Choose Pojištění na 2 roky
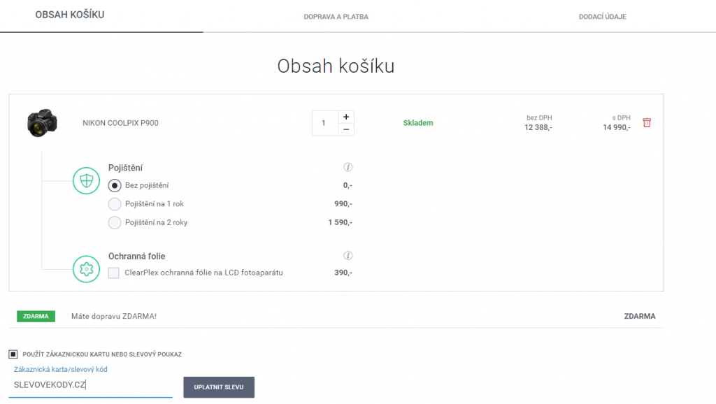The height and width of the screenshot is (404, 716). click(x=115, y=223)
